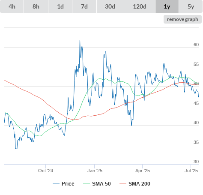Click the green SMA 50 line swatch

pyautogui.click(x=87, y=184)
